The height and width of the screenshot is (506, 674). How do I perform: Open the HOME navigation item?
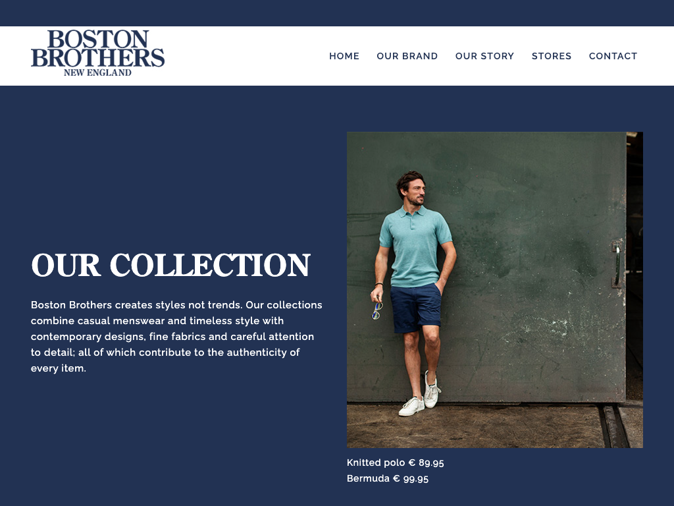(x=344, y=56)
